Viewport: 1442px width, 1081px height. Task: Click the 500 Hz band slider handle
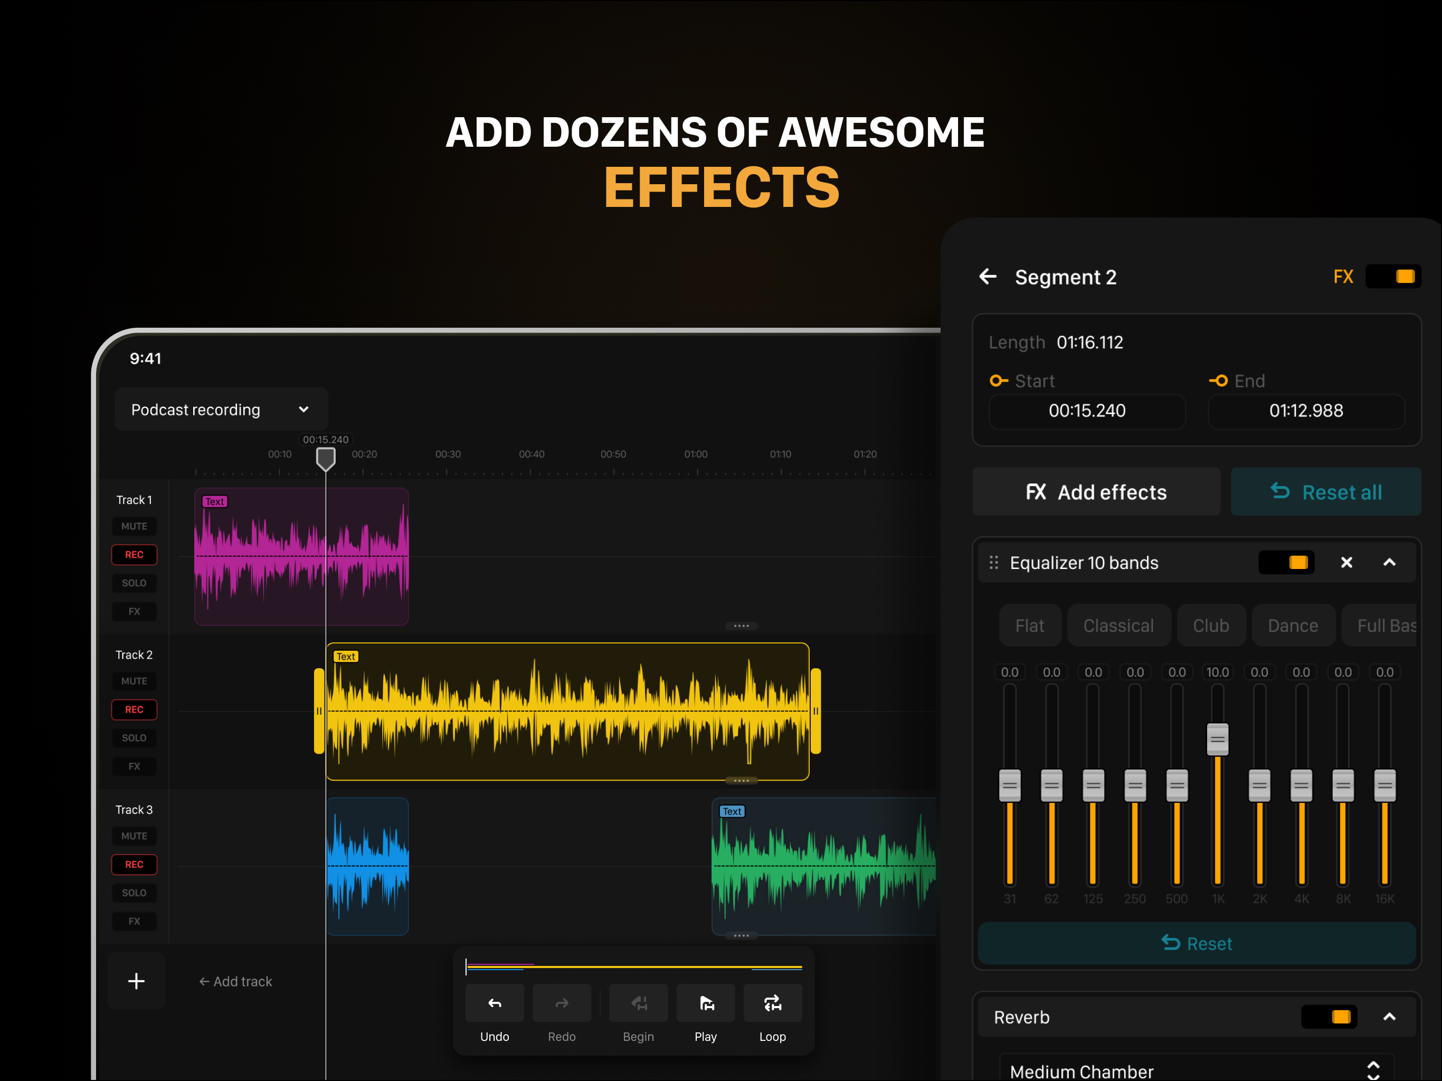pos(1177,785)
